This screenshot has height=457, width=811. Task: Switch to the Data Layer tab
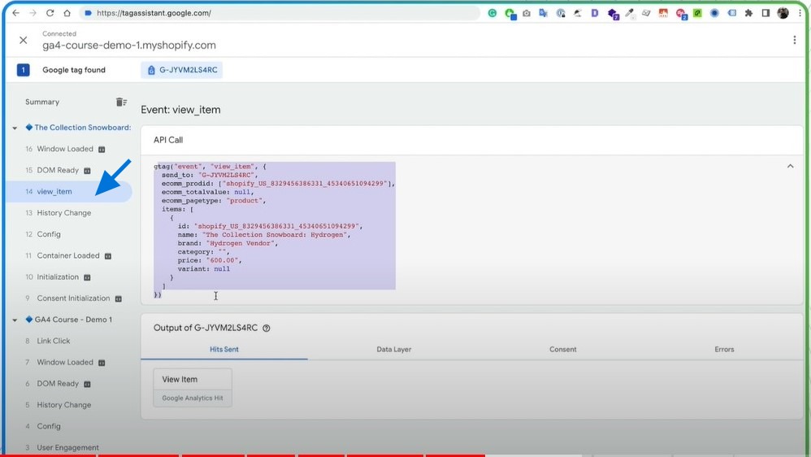click(393, 350)
